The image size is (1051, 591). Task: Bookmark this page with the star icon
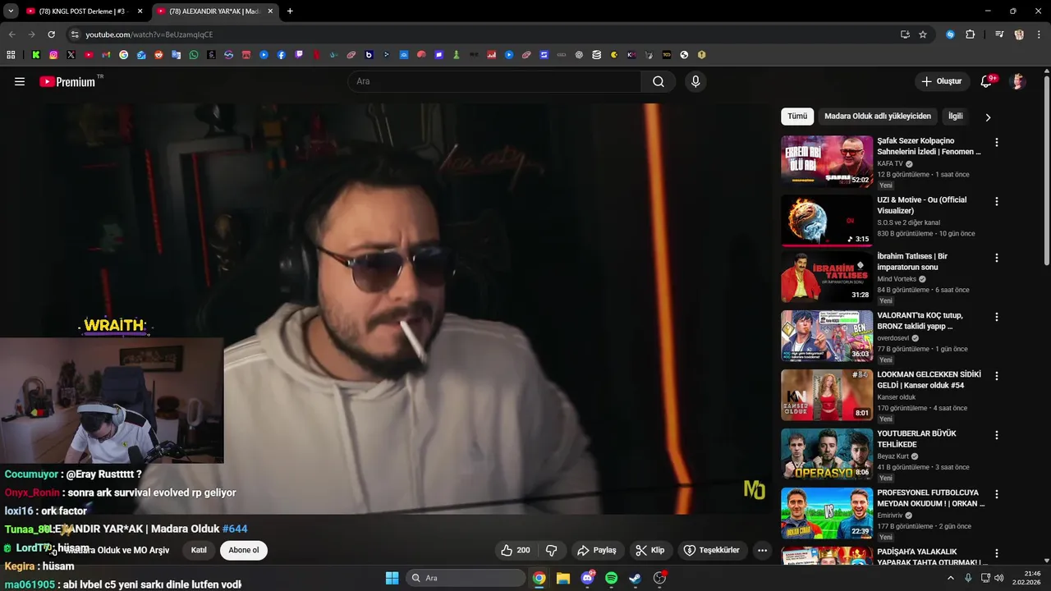click(x=923, y=34)
